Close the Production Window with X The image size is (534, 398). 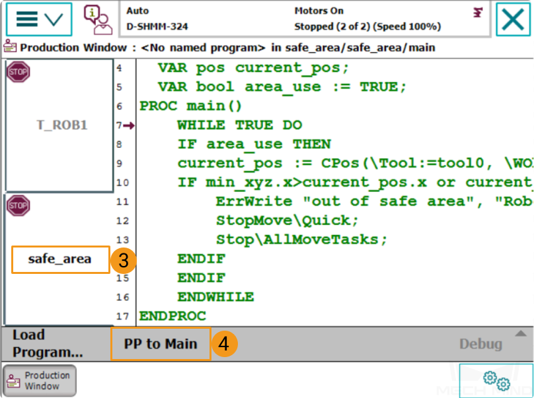point(513,19)
